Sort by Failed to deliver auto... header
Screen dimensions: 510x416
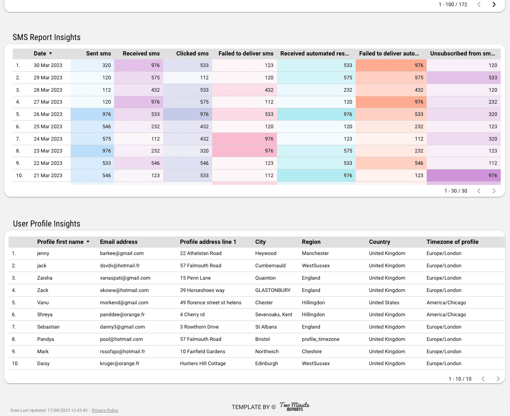(x=389, y=54)
